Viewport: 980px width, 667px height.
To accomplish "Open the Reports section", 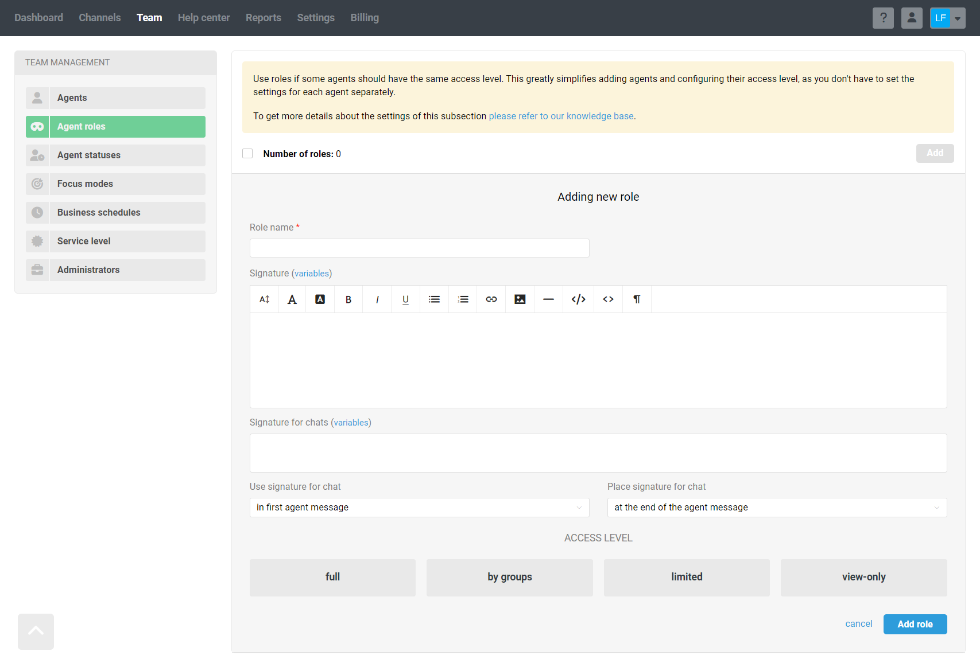I will [x=264, y=18].
